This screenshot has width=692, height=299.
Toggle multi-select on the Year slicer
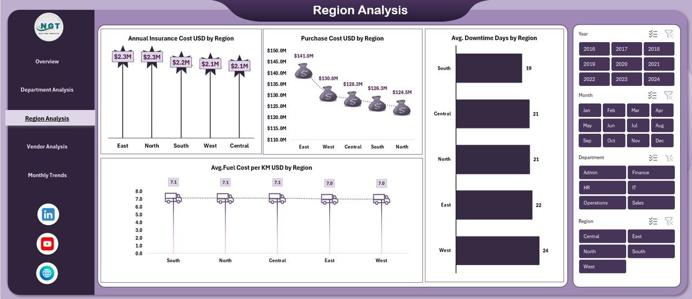click(x=653, y=34)
